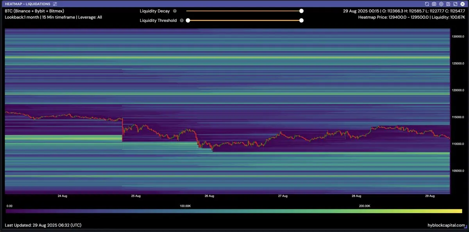
Task: Click the 26 Aug date axis label
Action: (209, 196)
